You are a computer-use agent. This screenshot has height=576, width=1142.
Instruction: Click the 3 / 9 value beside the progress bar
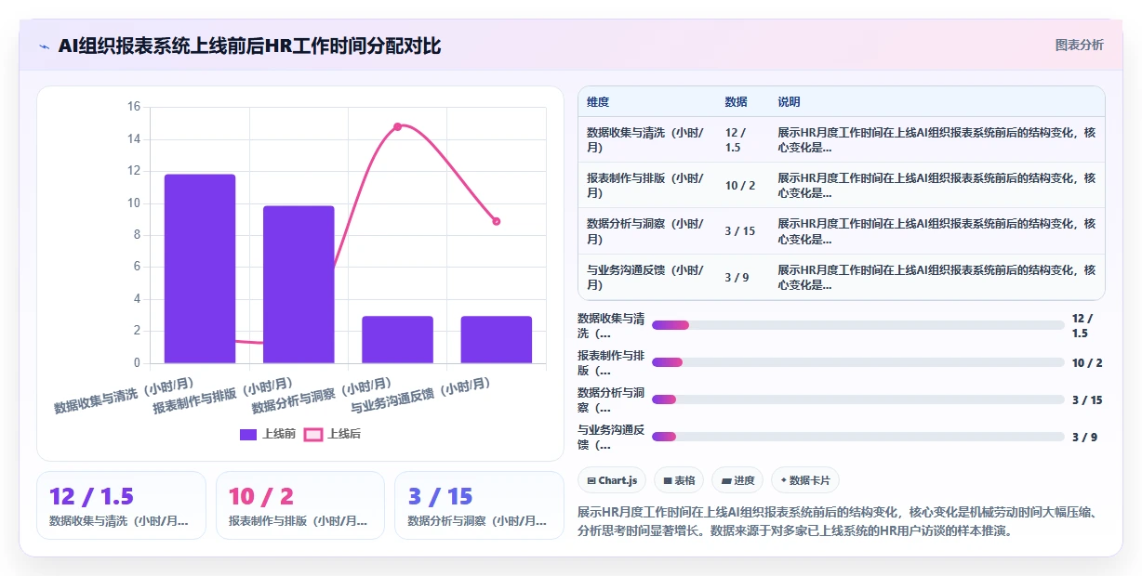[1084, 437]
